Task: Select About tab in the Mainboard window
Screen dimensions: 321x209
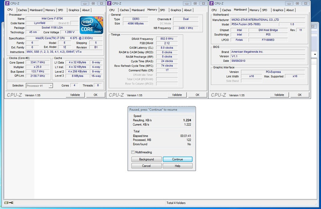Action: coord(290,10)
